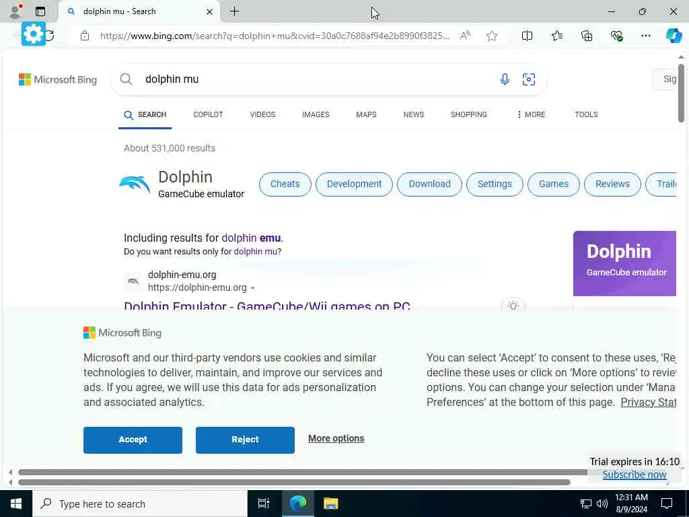Edit the address bar URL
The width and height of the screenshot is (689, 517).
275,36
